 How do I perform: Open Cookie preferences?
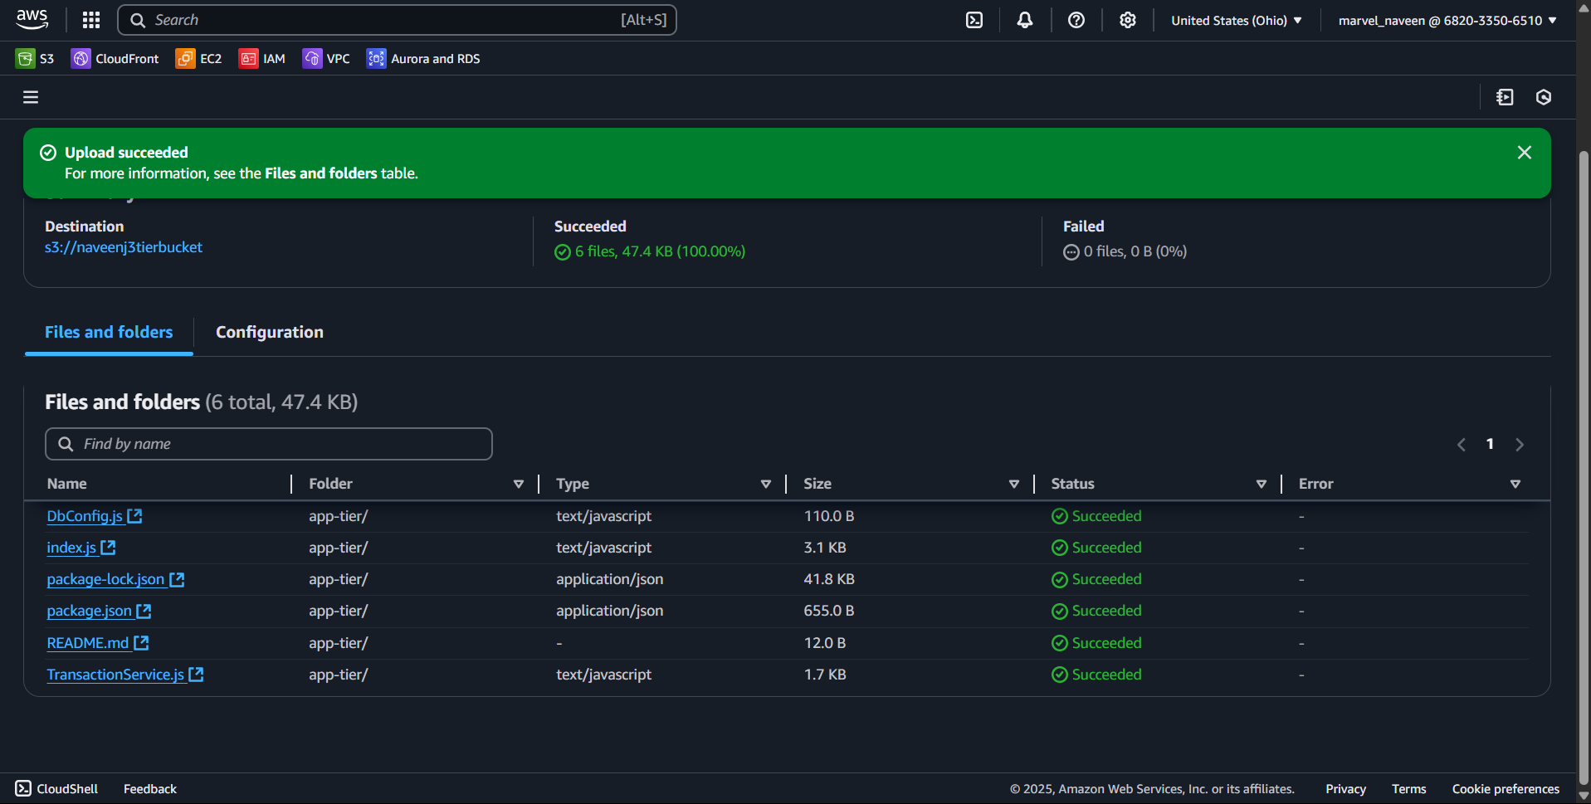coord(1506,789)
